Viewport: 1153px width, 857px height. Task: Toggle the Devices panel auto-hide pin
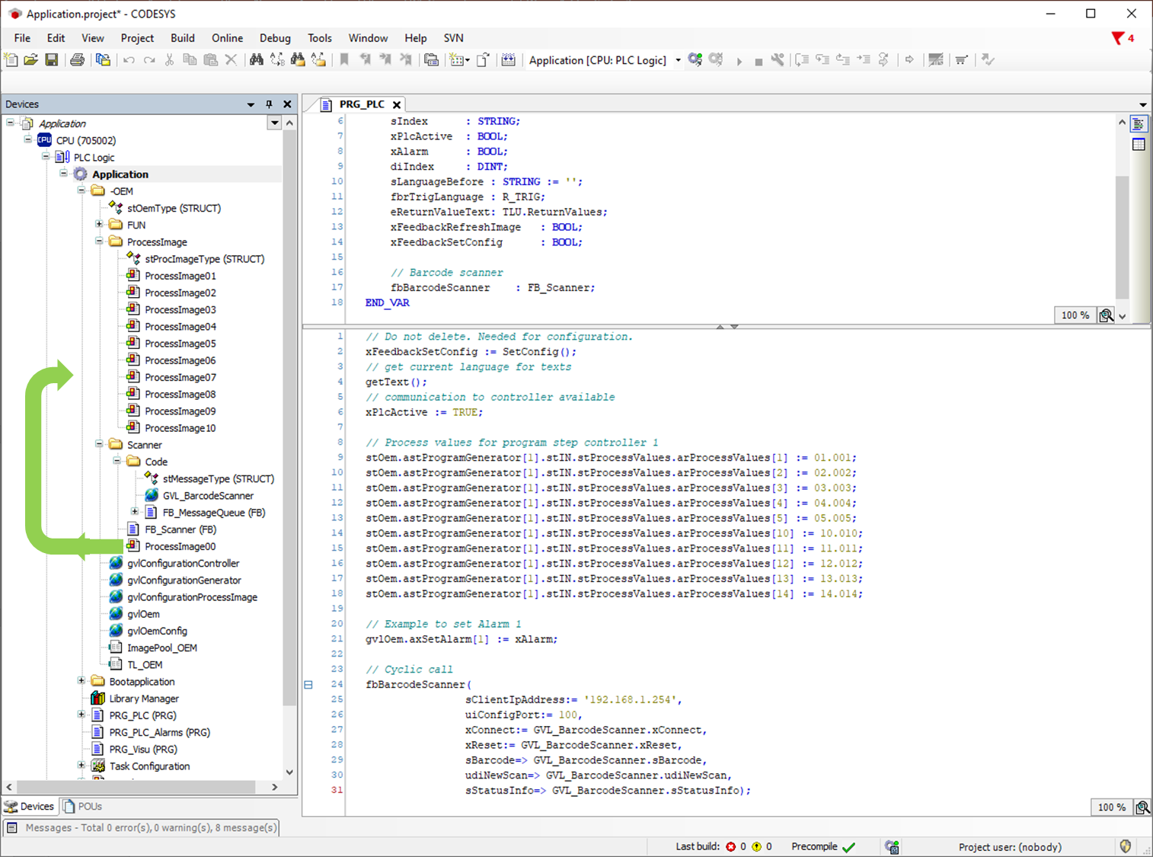269,104
